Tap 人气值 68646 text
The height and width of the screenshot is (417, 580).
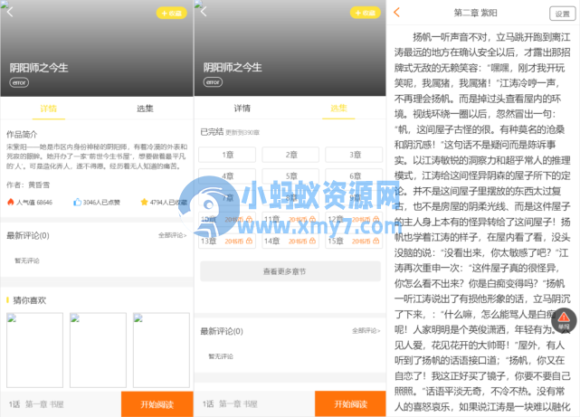coord(34,203)
